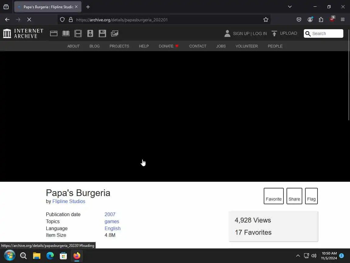Click the user avatar icon
This screenshot has width=350, height=263.
pyautogui.click(x=227, y=33)
